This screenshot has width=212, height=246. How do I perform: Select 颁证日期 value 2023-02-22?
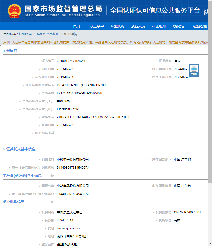(65, 69)
